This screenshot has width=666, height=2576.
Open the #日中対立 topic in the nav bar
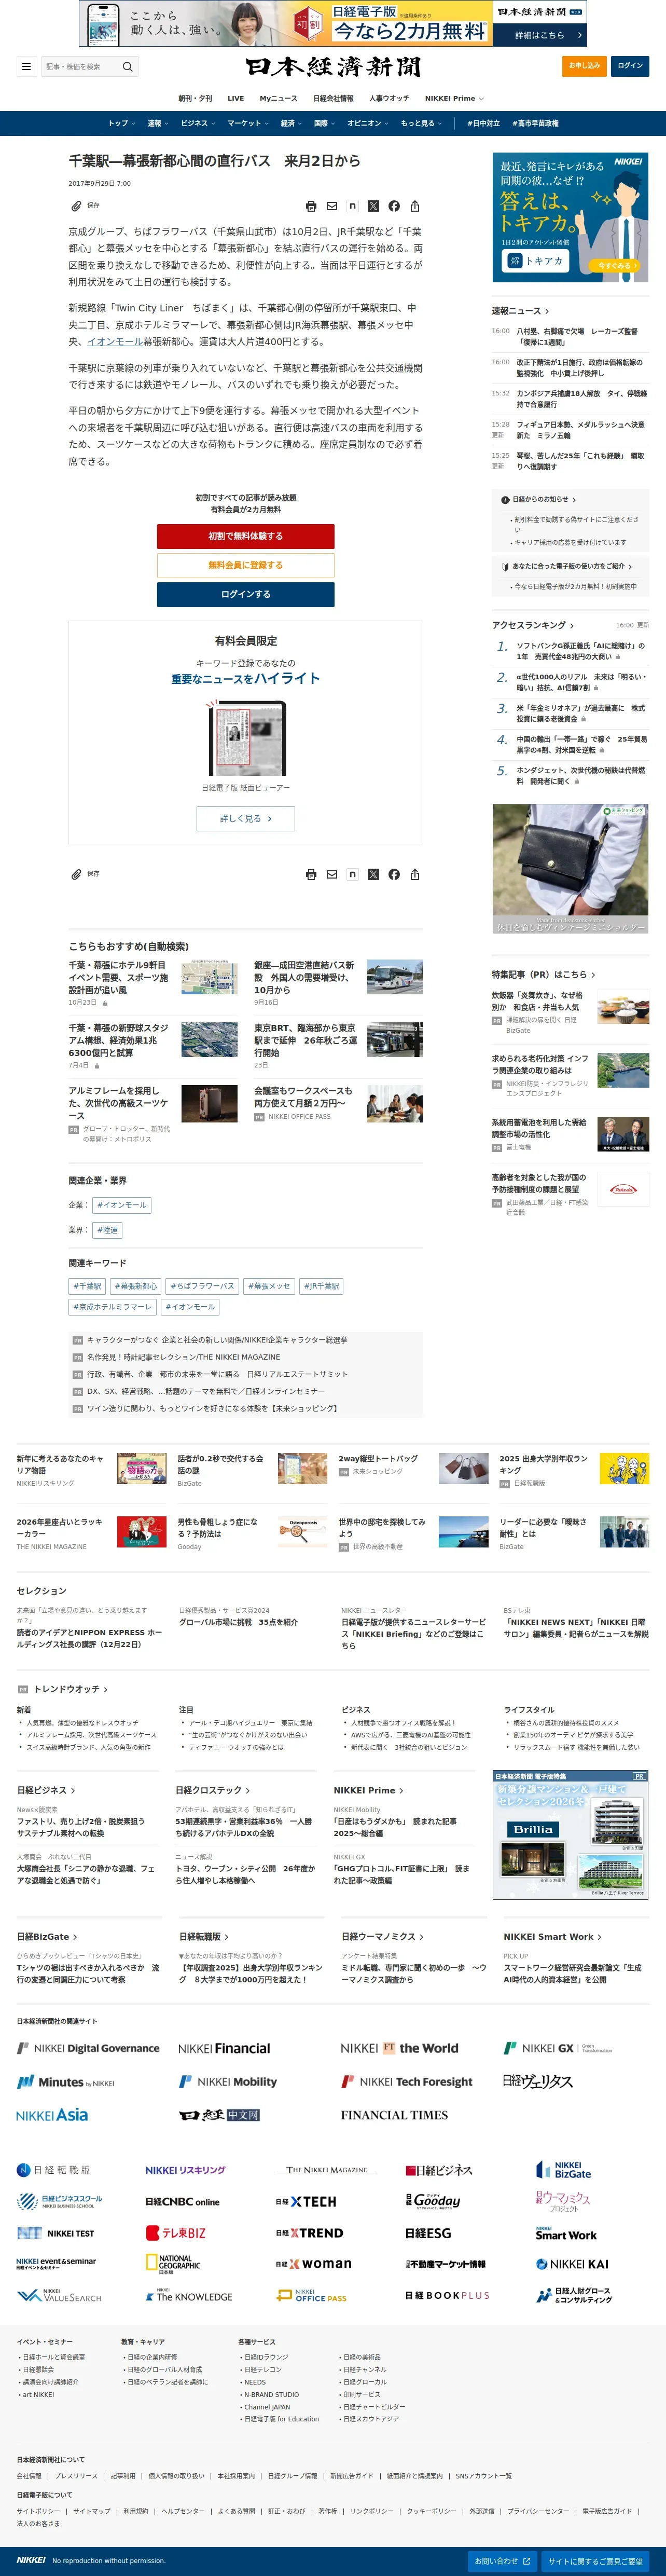pos(483,123)
